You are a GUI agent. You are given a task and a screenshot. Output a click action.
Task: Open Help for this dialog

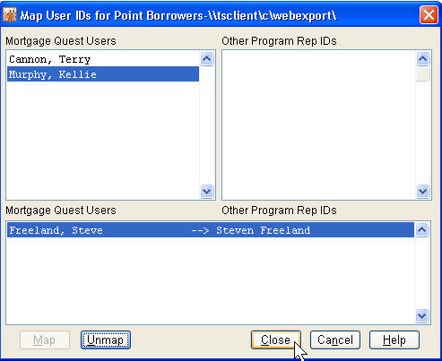394,340
